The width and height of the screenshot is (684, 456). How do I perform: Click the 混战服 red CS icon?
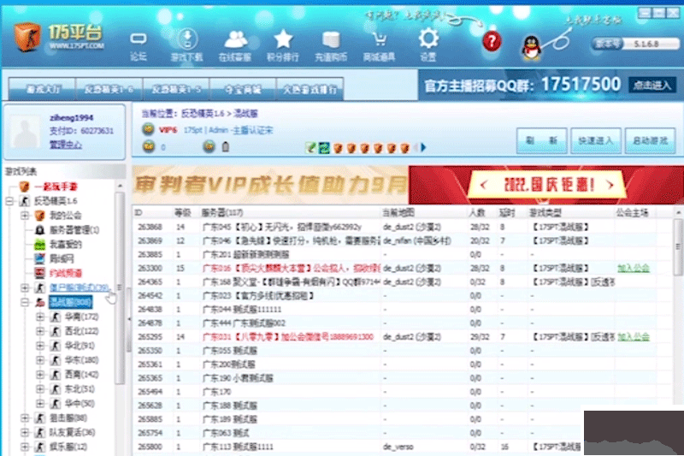[40, 302]
